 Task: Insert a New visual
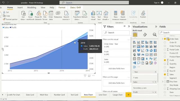(93, 13)
